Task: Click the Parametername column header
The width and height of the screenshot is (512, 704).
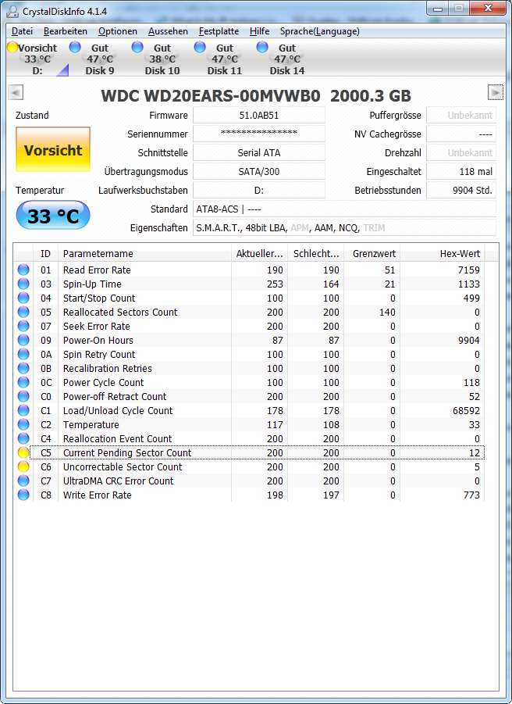Action: point(145,254)
